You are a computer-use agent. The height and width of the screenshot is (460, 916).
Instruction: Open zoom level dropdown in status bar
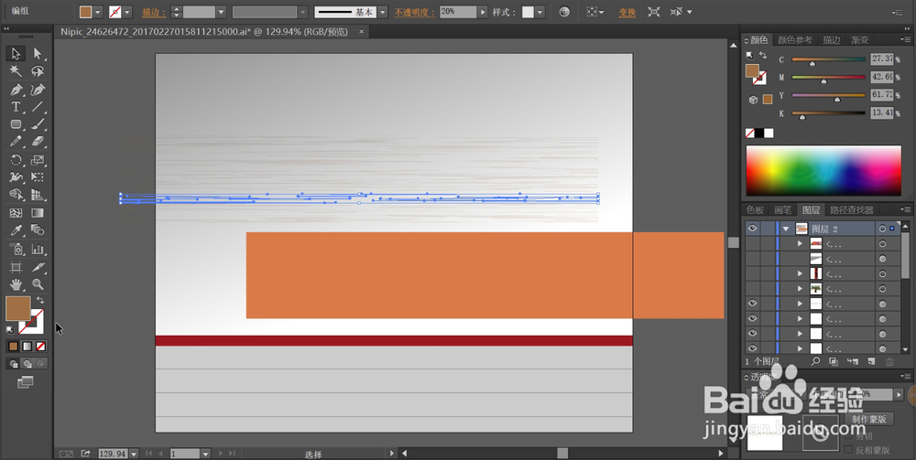coord(134,453)
